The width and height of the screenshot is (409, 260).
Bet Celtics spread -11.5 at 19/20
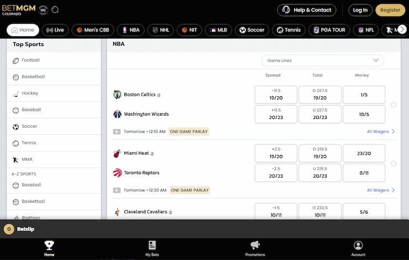[x=276, y=95]
